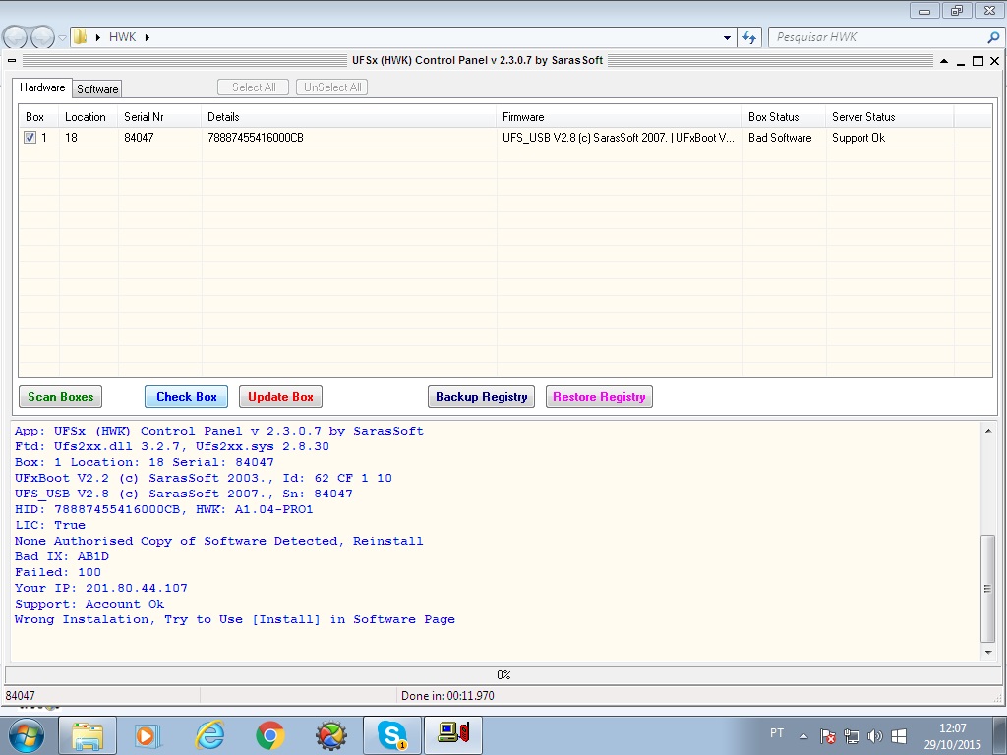The height and width of the screenshot is (755, 1007).
Task: Uncheck the checkbox for Box 1
Action: [x=30, y=138]
